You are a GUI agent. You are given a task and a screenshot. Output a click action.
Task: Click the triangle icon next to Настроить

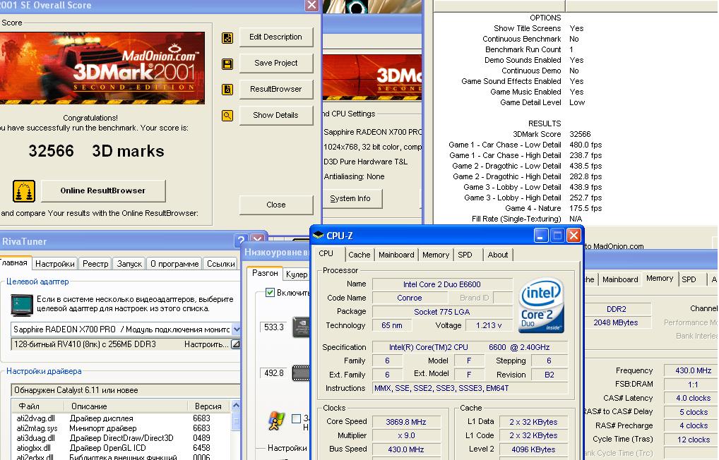(x=235, y=344)
